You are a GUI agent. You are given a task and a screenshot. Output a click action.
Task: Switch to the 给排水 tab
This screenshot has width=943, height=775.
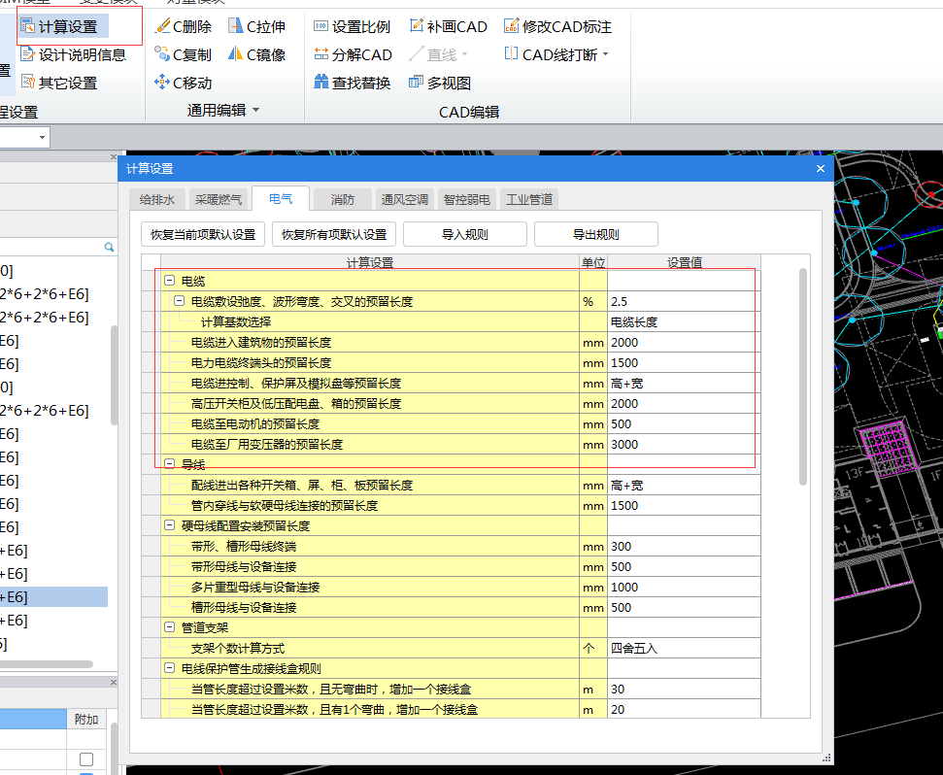tap(157, 200)
